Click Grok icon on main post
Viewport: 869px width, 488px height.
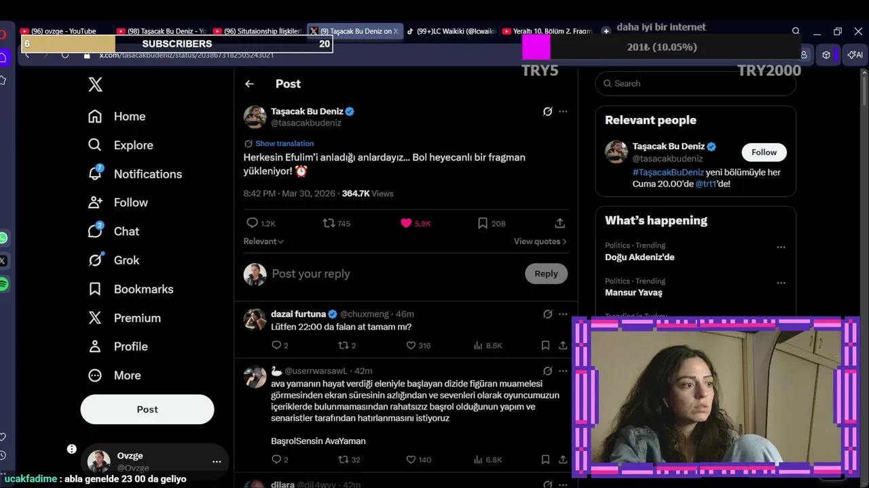click(x=547, y=111)
